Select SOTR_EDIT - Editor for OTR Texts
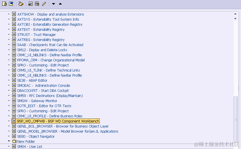Viewport: 241px width, 149px height. [x=44, y=106]
